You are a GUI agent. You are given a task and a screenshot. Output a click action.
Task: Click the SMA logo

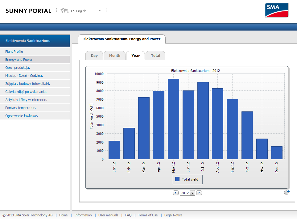pyautogui.click(x=277, y=10)
